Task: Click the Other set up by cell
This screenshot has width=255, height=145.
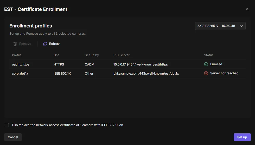Action: [x=89, y=74]
